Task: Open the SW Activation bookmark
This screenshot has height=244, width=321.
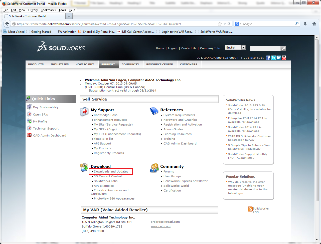Action: (65, 31)
